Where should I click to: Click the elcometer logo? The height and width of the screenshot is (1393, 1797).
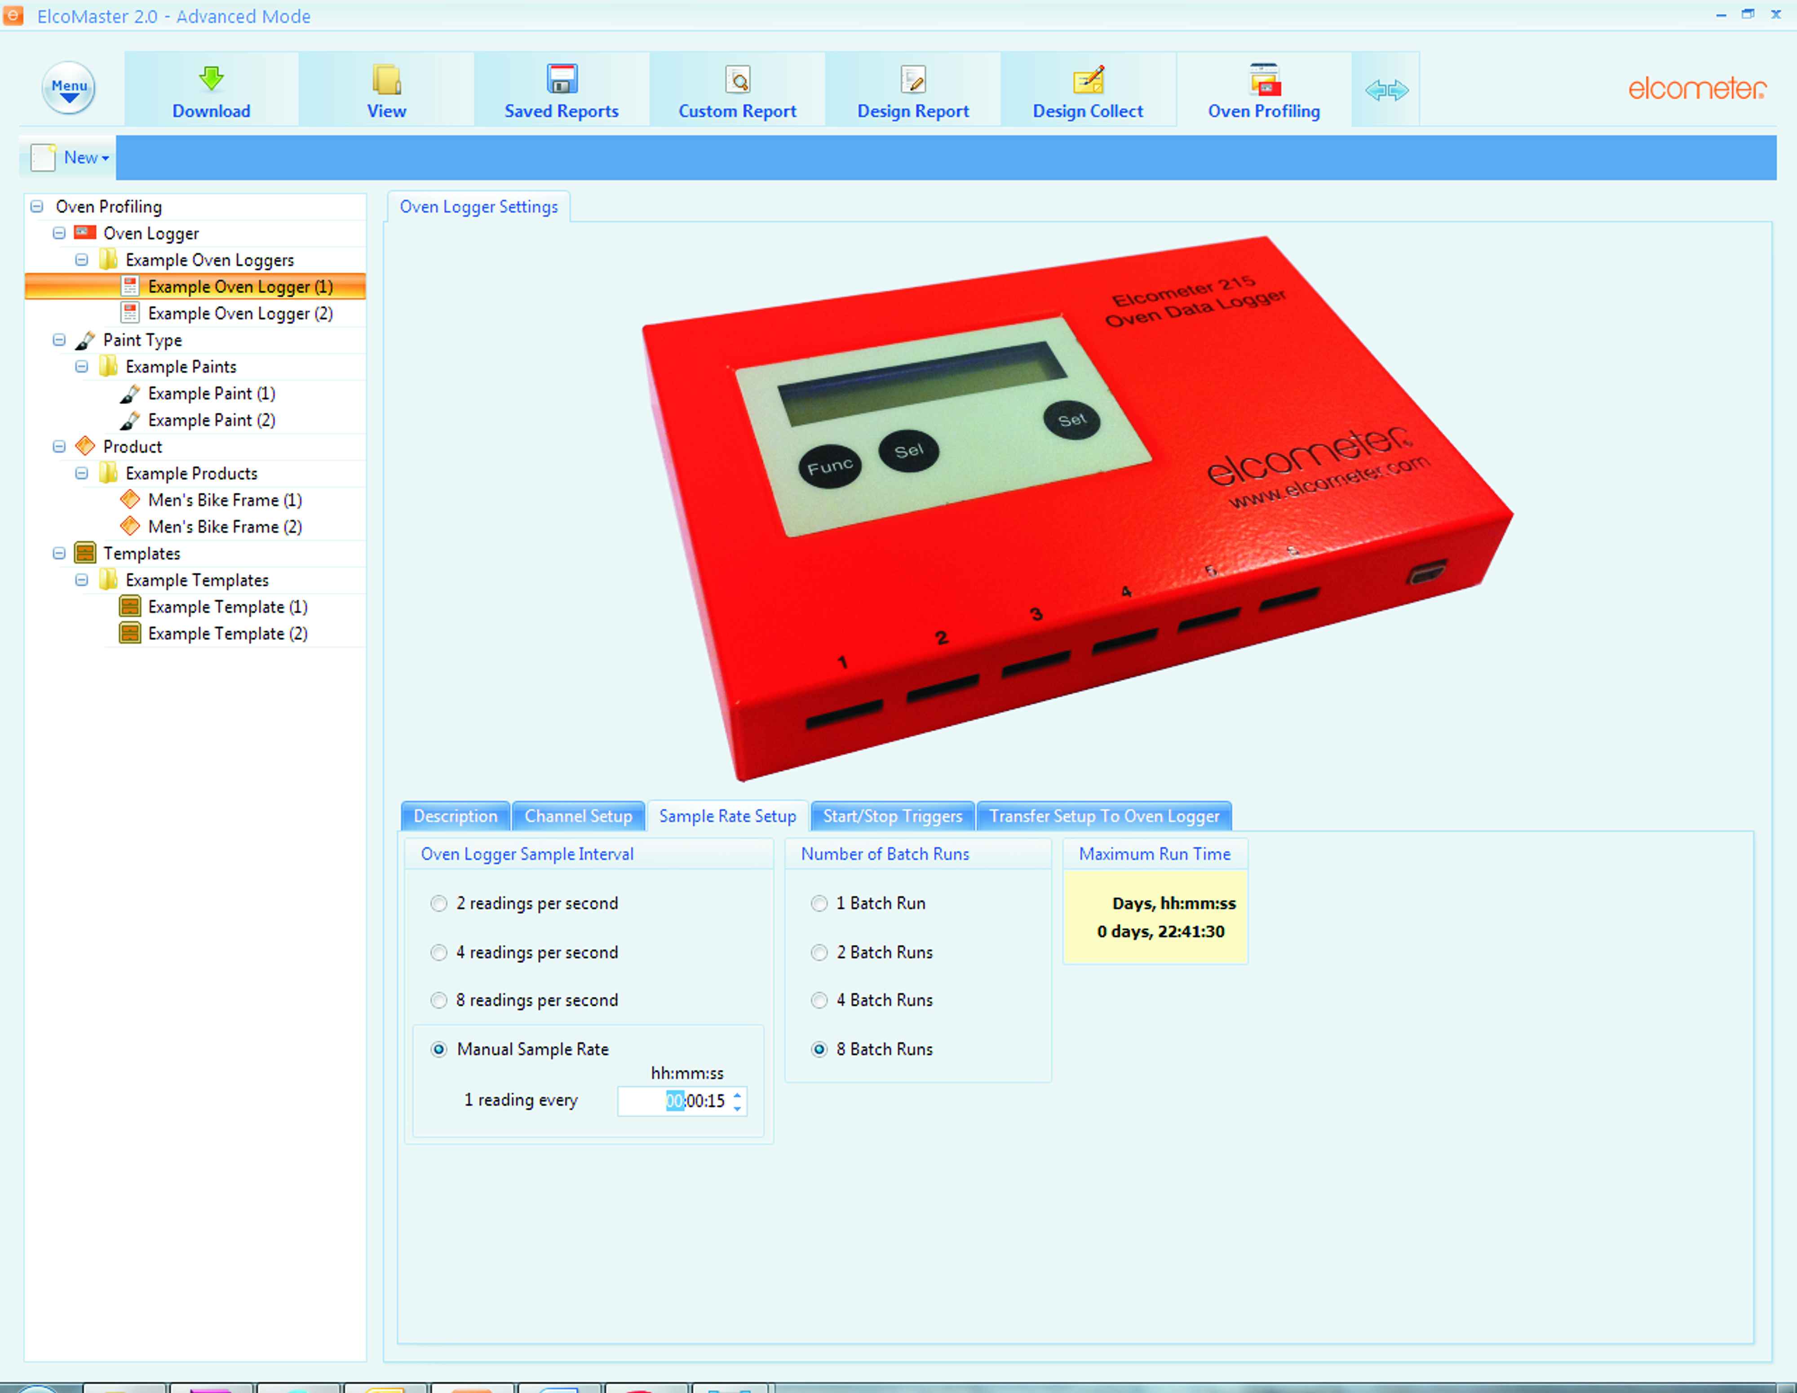coord(1697,88)
